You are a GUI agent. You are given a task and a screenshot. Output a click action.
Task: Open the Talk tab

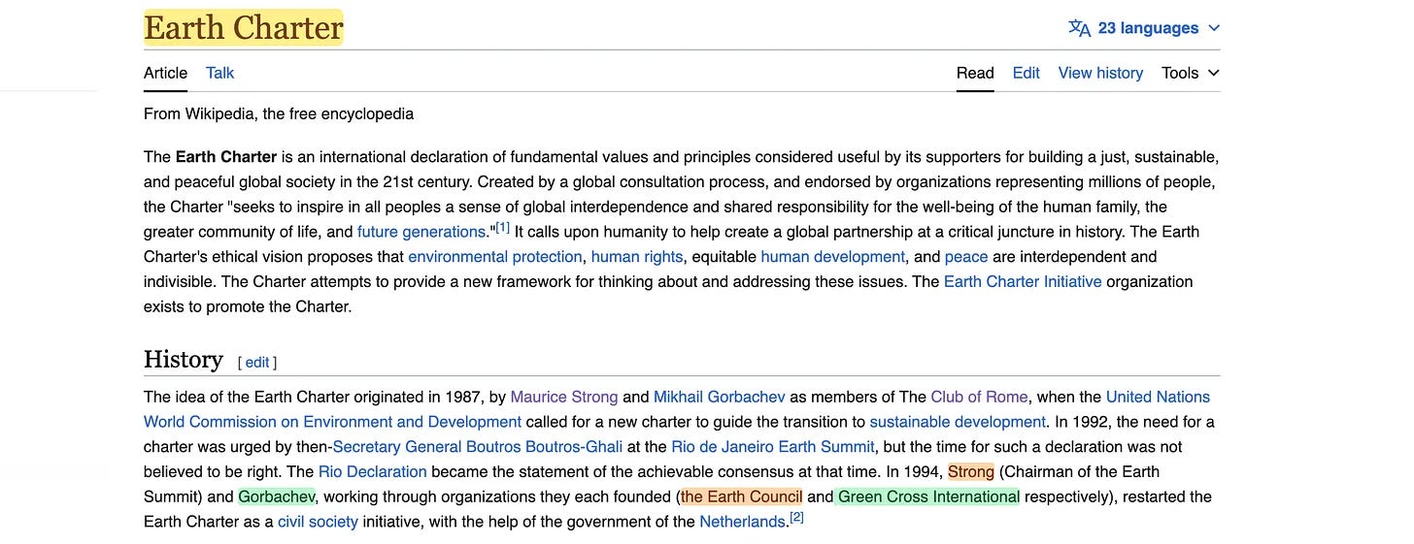[x=219, y=73]
